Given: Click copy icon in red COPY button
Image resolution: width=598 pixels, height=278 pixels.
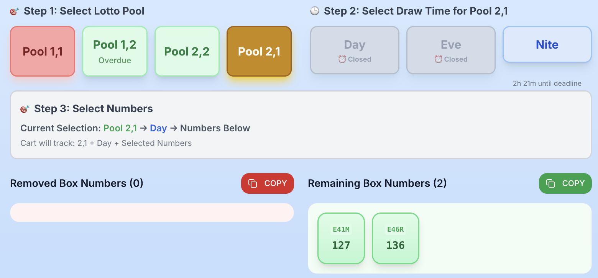Looking at the screenshot, I should (253, 183).
